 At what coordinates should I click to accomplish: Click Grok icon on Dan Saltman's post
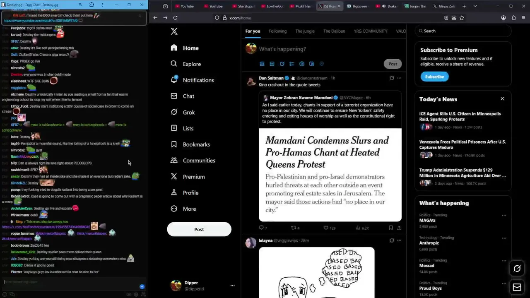point(392,78)
